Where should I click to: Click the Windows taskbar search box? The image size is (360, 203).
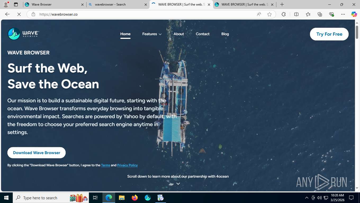51,198
